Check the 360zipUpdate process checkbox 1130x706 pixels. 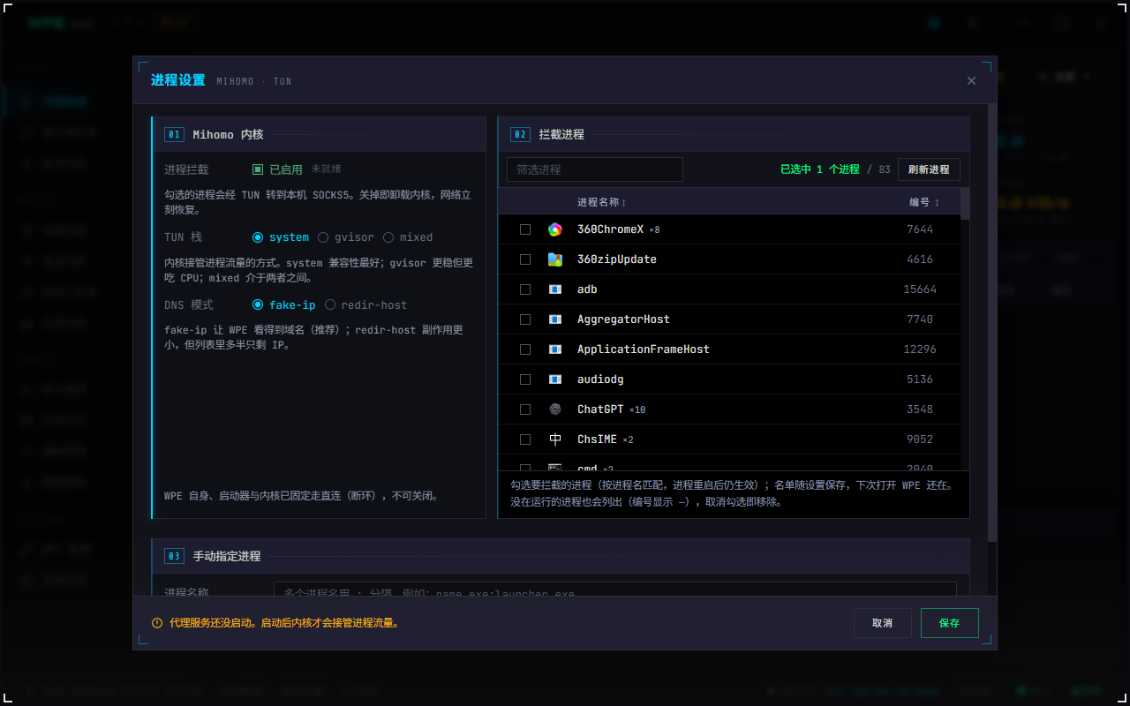click(525, 259)
